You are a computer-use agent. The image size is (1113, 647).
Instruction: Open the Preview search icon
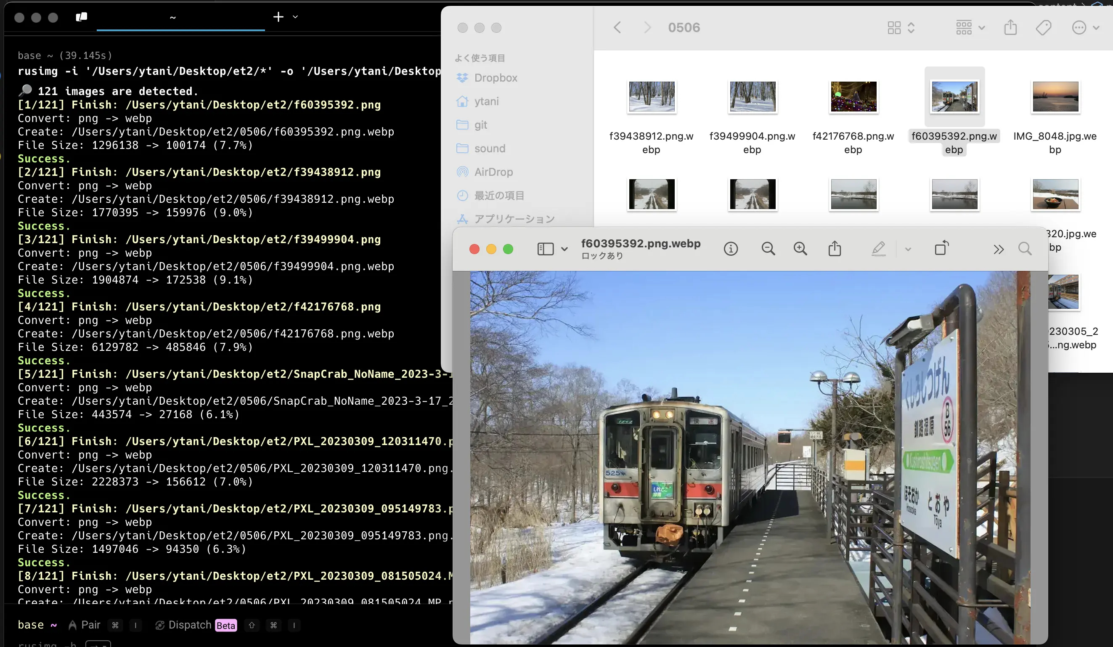coord(1025,249)
